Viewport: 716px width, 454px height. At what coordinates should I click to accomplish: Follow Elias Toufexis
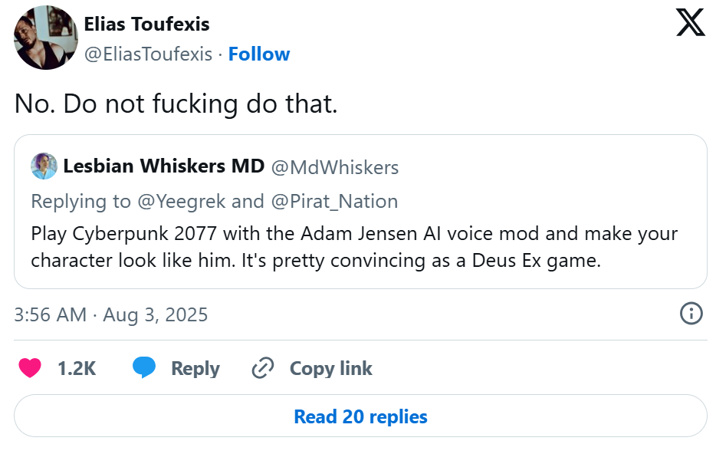pos(259,54)
